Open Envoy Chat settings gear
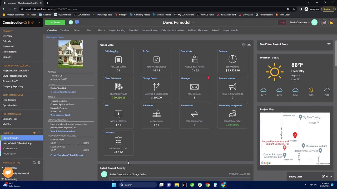Image resolution: width=337 pixels, height=189 pixels. (x=327, y=177)
